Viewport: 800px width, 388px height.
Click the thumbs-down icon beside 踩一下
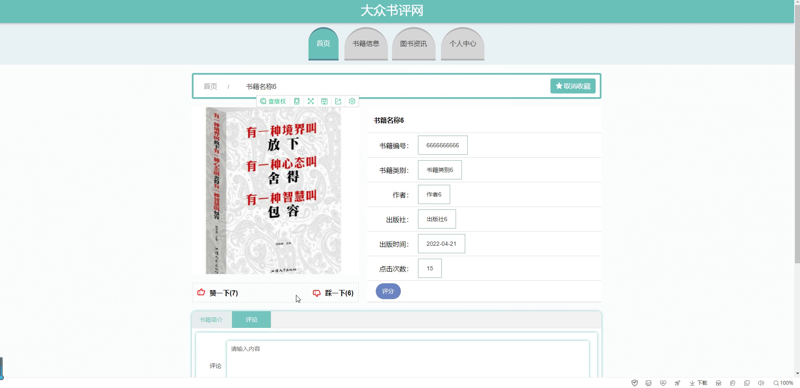(x=316, y=293)
